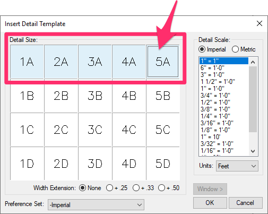Select detail size 4B
The width and height of the screenshot is (268, 214).
129,96
